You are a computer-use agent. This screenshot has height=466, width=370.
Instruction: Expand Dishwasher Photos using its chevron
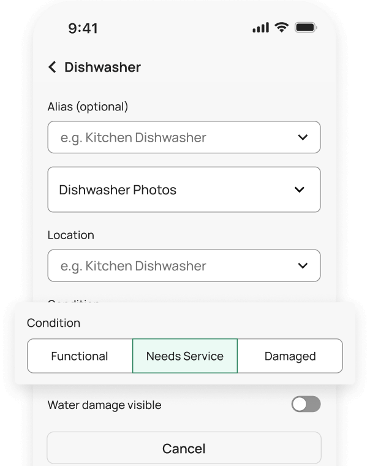click(300, 190)
